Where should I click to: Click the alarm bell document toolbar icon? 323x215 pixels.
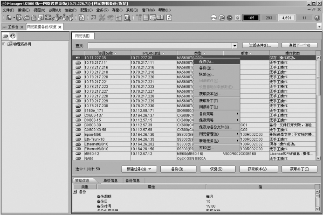pyautogui.click(x=82, y=18)
